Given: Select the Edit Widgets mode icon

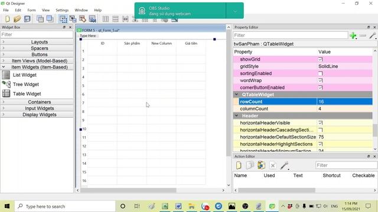Looking at the screenshot, I should tap(63, 19).
